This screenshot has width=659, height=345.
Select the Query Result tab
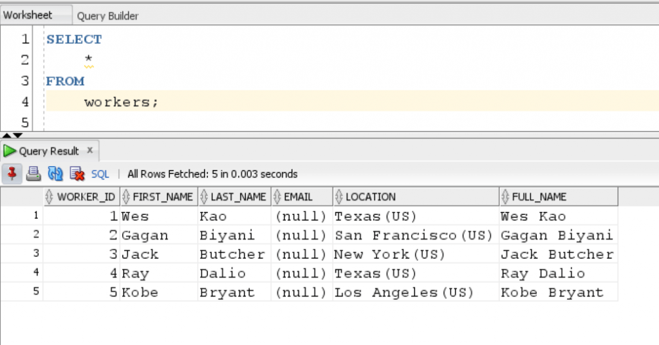[x=50, y=151]
